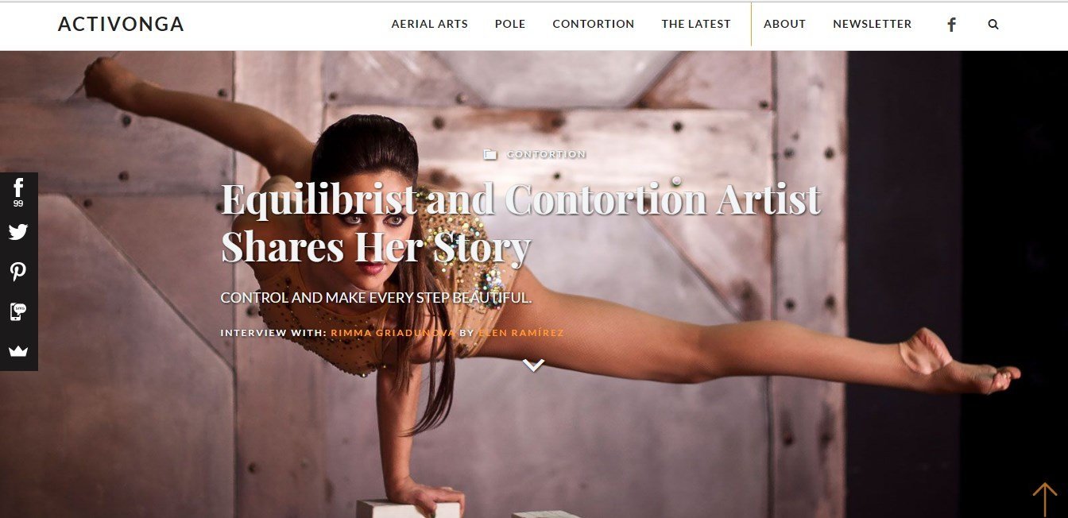Click the crown icon in the share bar

[18, 351]
